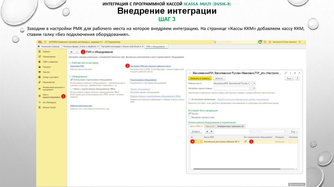Open the table search field dropdown arrow

286,132
